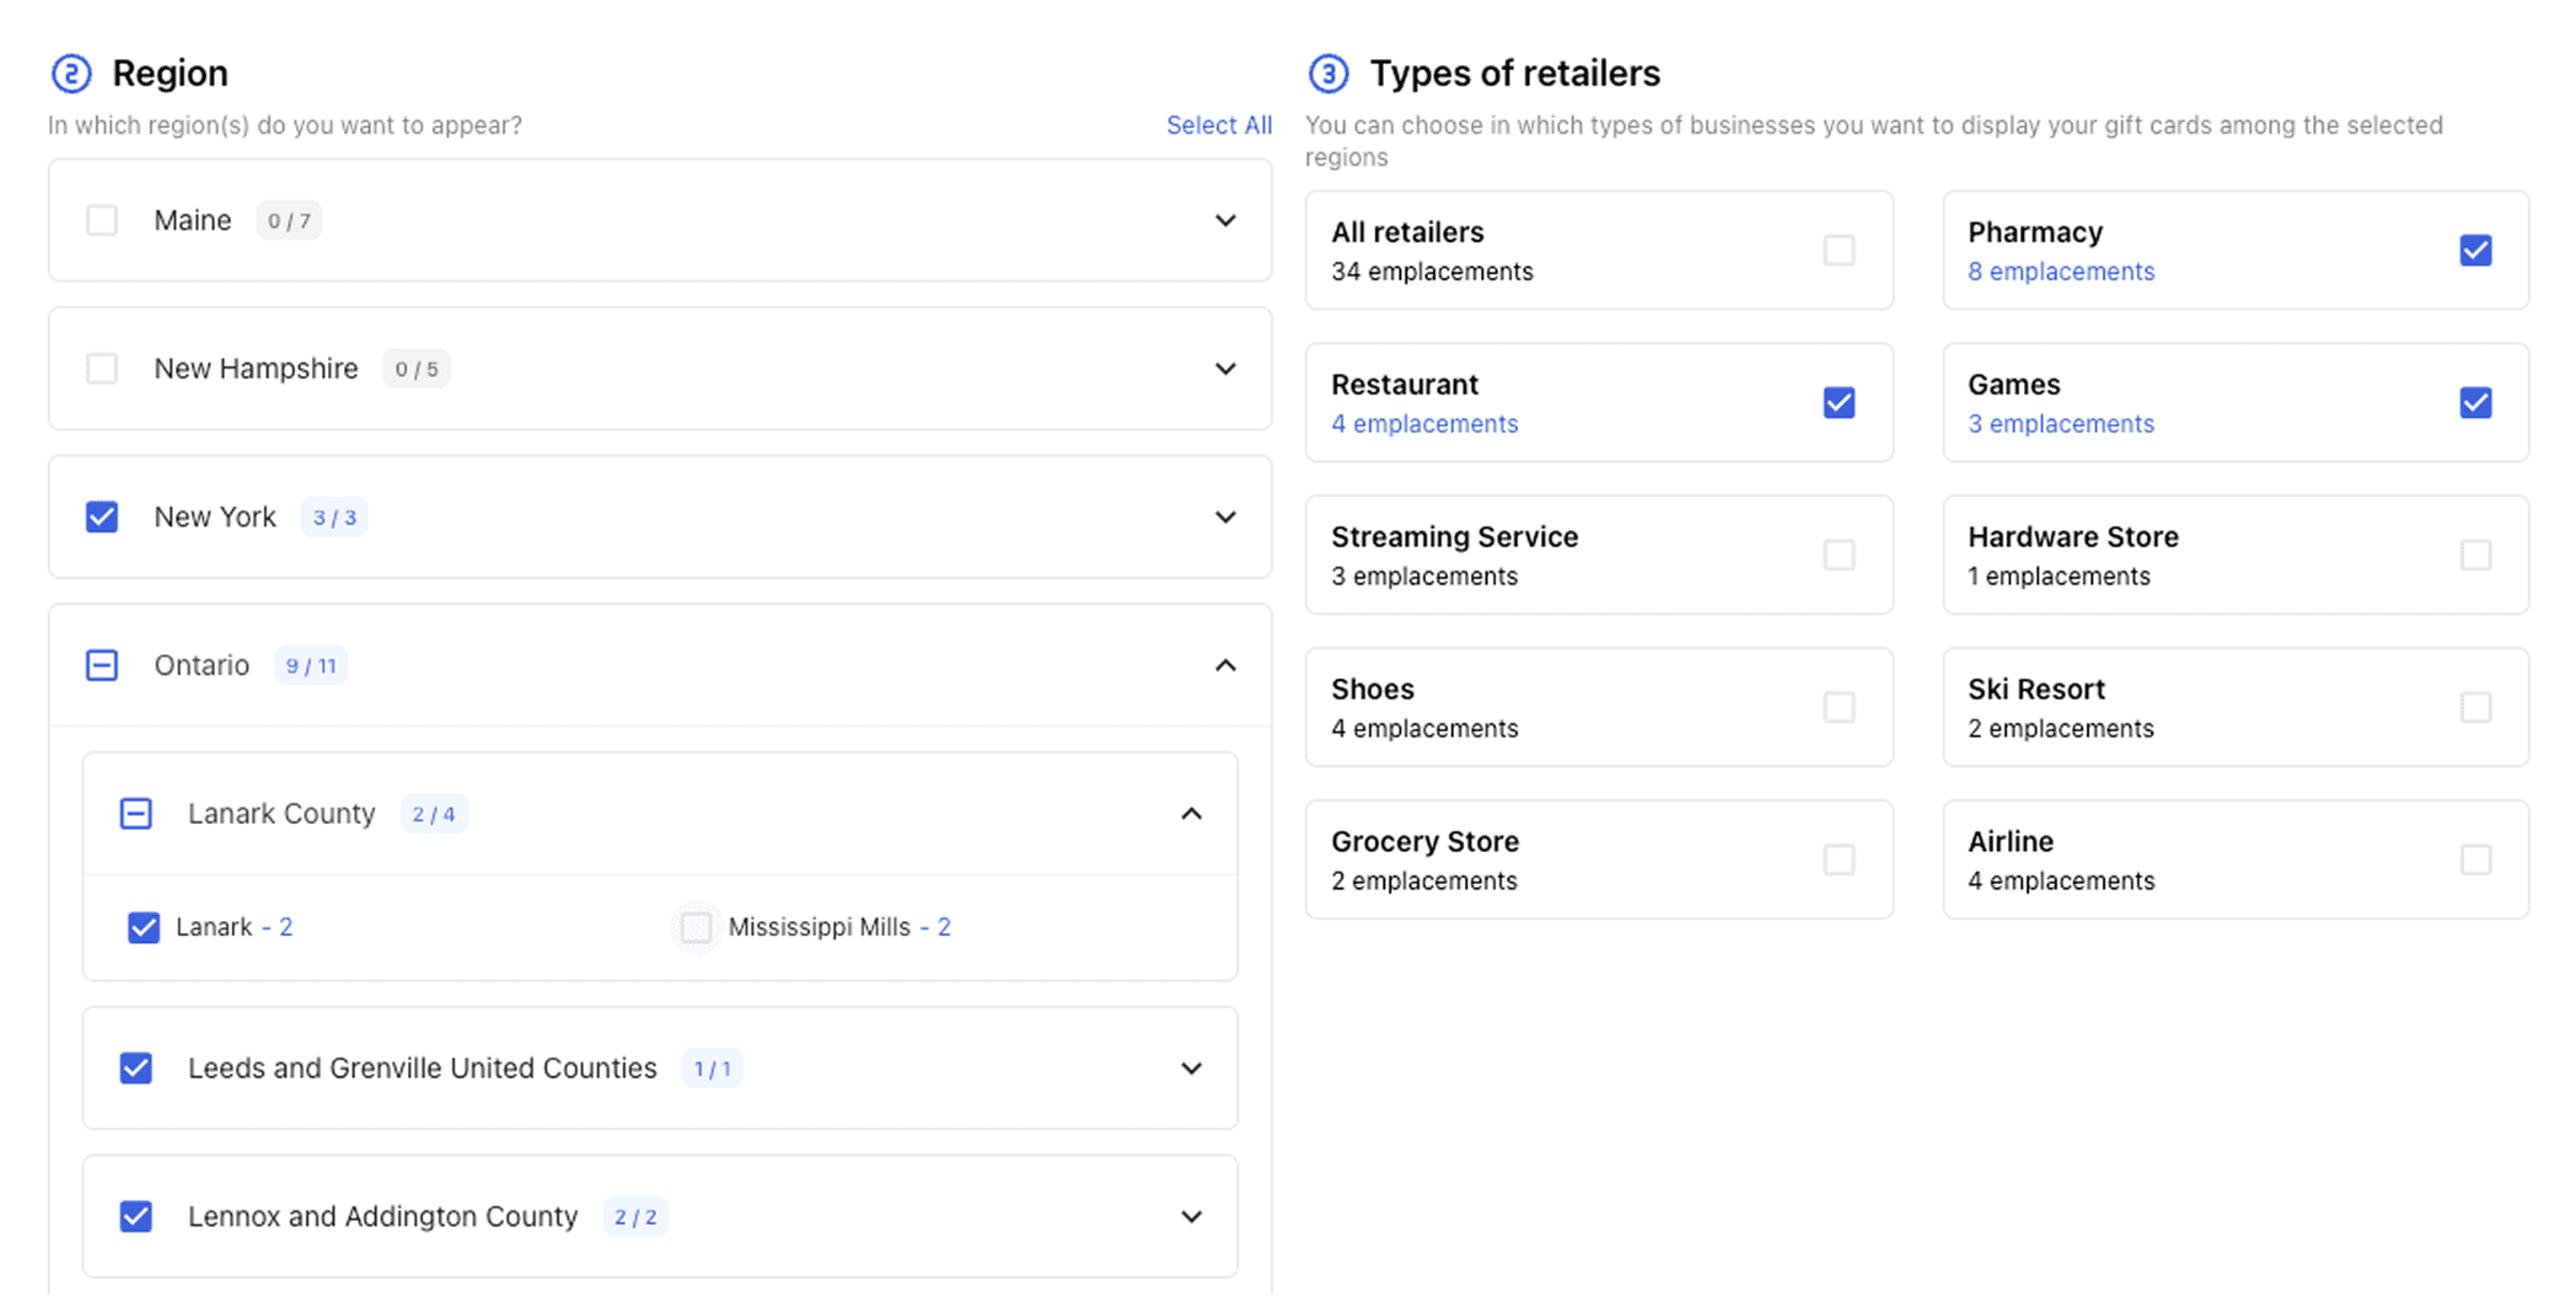
Task: Click the step 2 Region circle icon
Action: (x=71, y=73)
